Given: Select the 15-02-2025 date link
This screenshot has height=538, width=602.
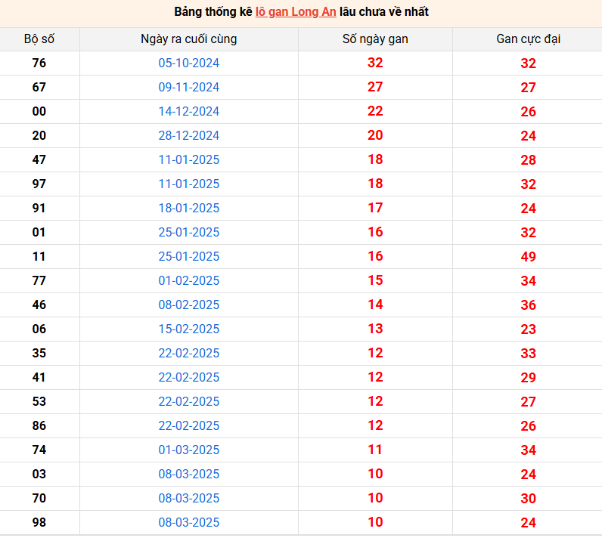Looking at the screenshot, I should (189, 329).
